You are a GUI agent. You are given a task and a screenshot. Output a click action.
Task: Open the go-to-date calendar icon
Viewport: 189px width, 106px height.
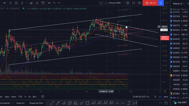click(x=43, y=97)
